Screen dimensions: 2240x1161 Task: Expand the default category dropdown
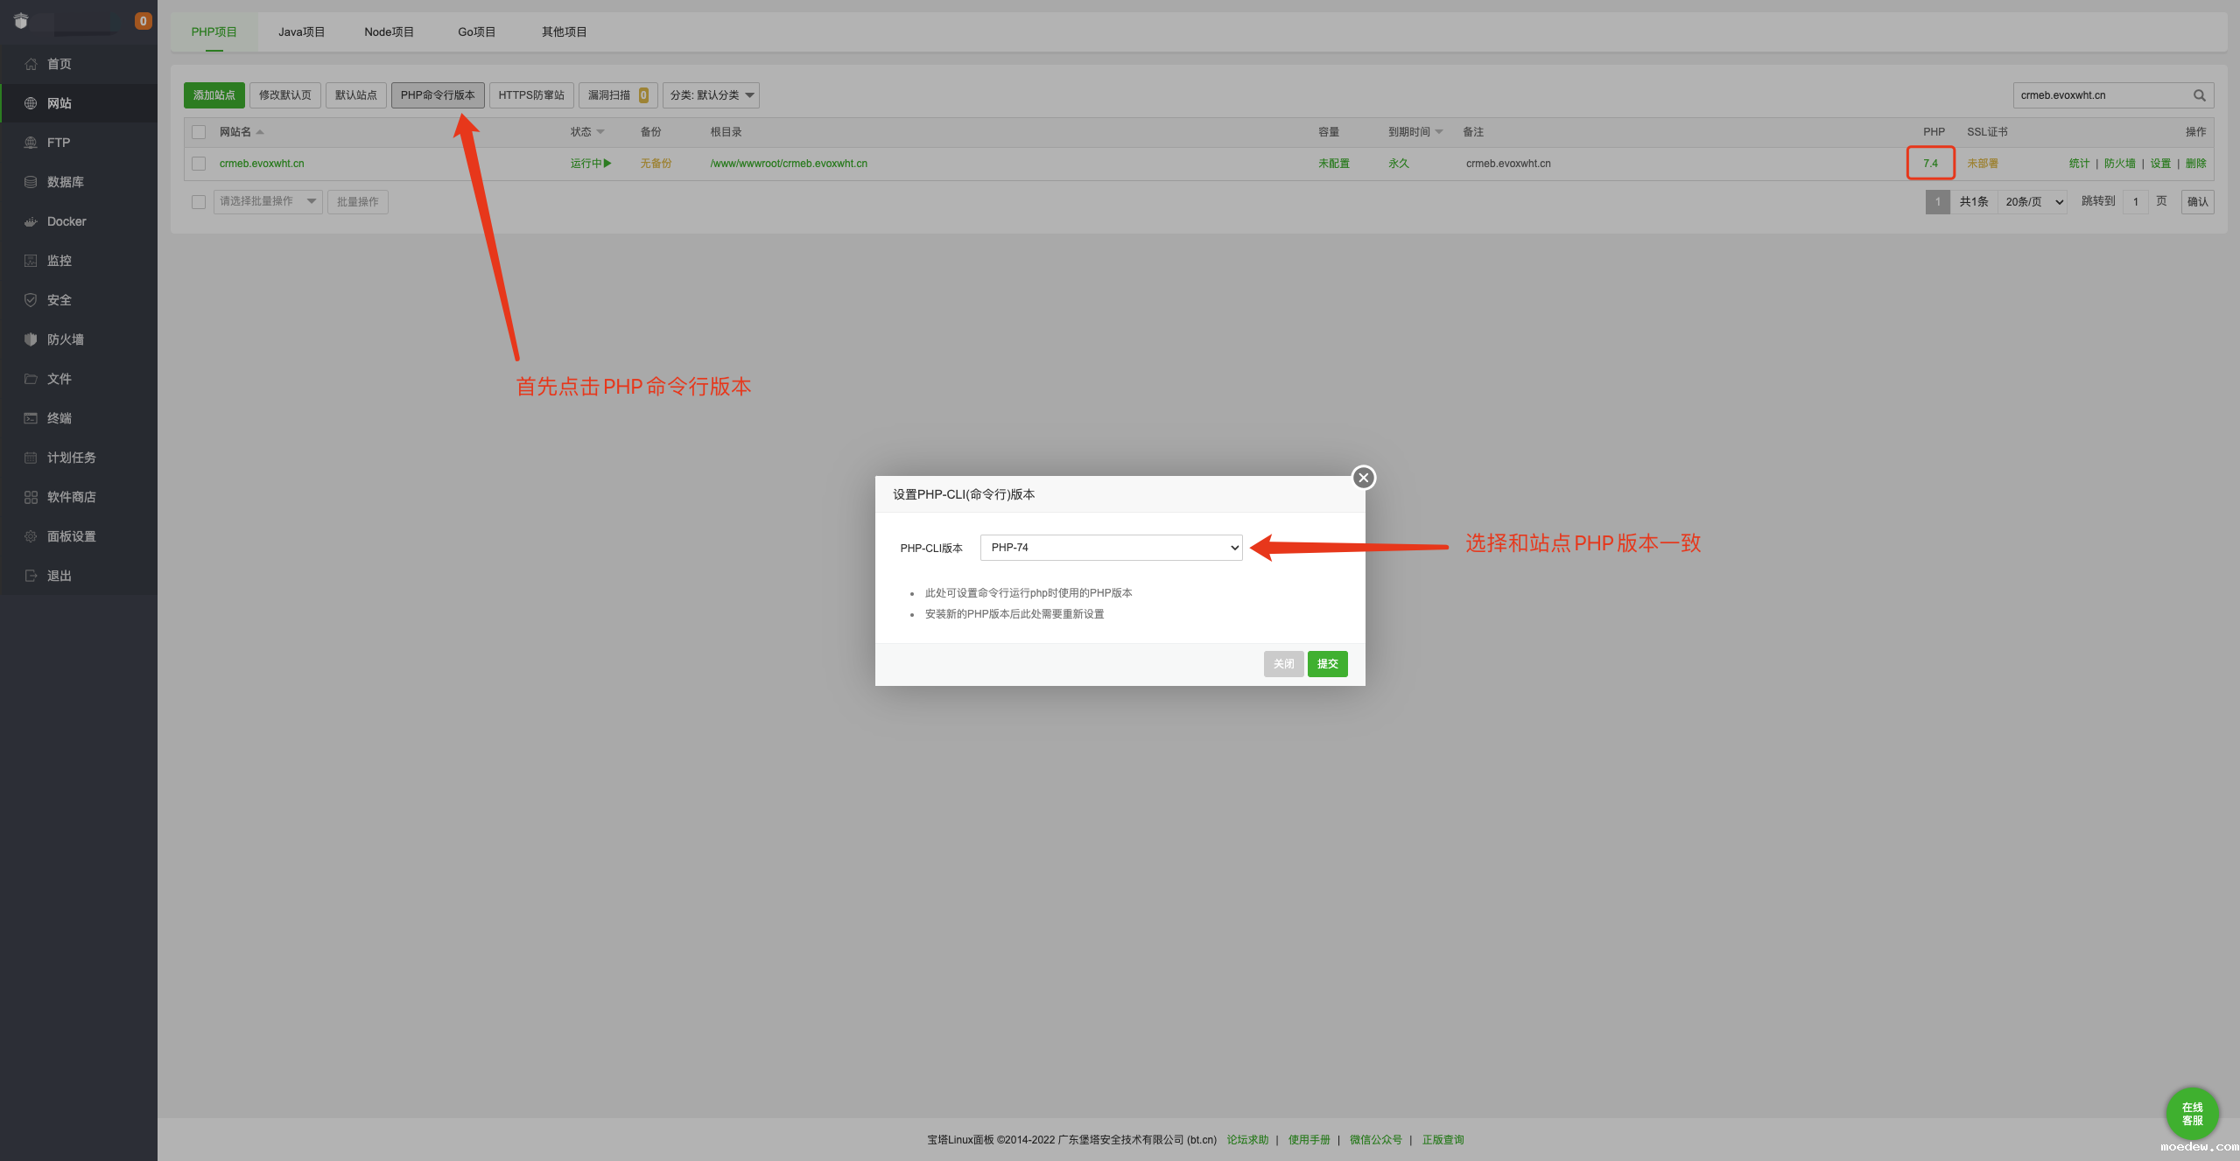[x=711, y=95]
